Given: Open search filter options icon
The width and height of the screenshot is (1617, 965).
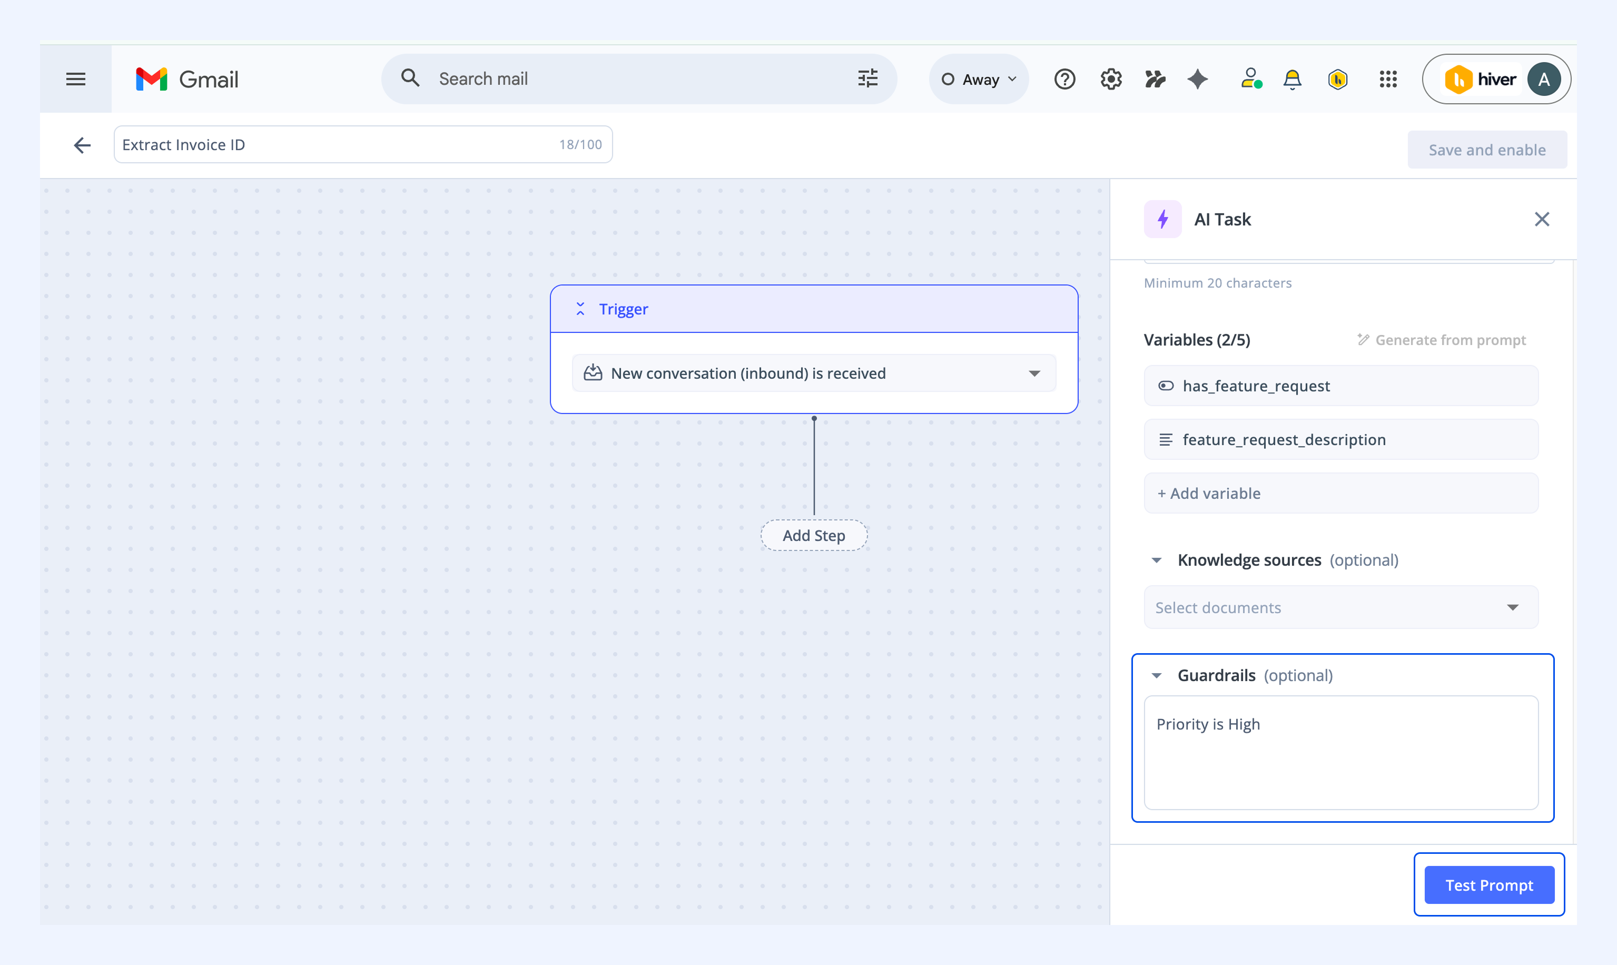Looking at the screenshot, I should 867,78.
